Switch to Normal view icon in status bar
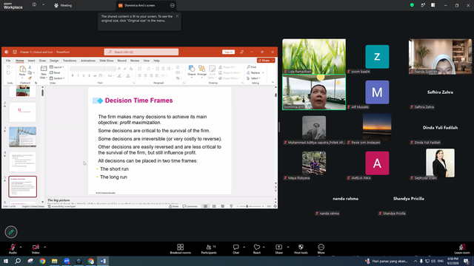The width and height of the screenshot is (474, 266). click(206, 206)
